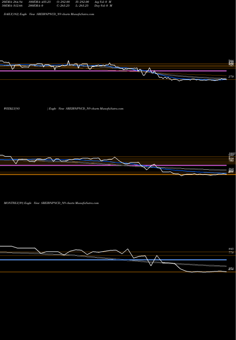Click the open price O: 282.00
Screen dimensions: 236x340
click(x=63, y=2)
